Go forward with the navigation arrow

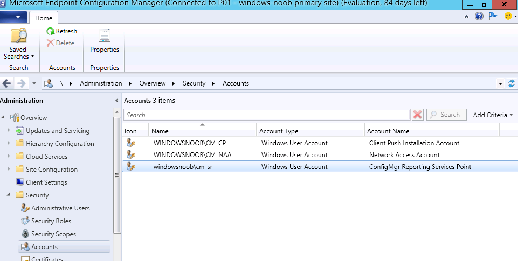22,83
